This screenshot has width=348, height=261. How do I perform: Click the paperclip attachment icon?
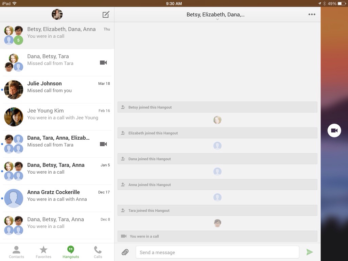[125, 252]
